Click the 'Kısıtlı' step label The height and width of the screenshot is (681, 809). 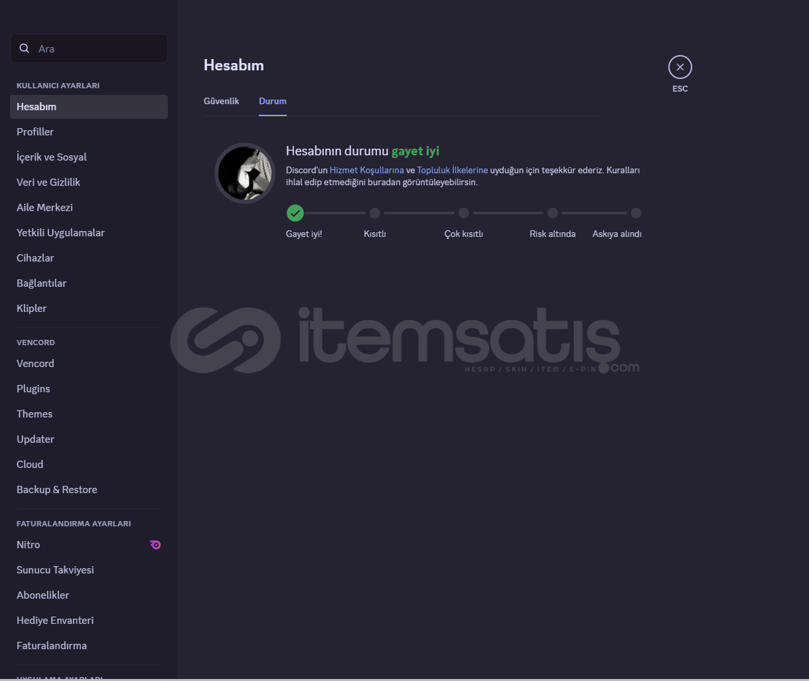click(x=375, y=234)
